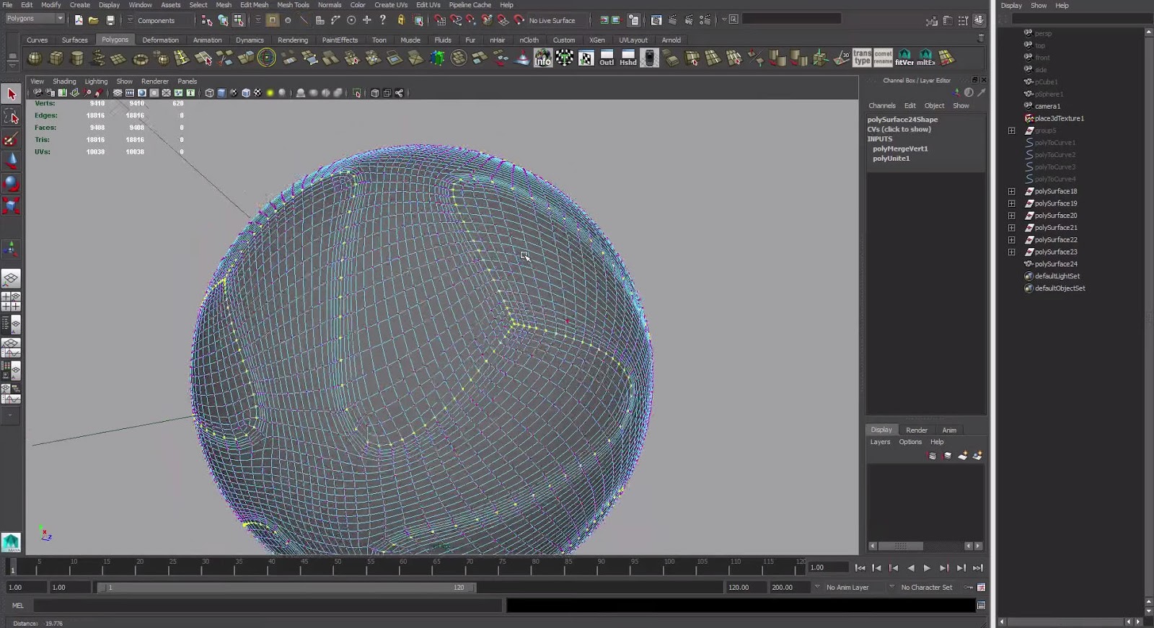Click polyMergeVert1 input node
Image resolution: width=1154 pixels, height=628 pixels.
[900, 149]
